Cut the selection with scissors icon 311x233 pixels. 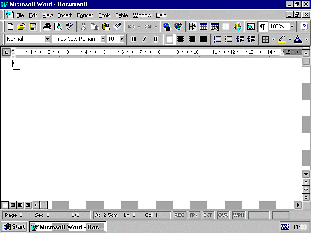point(83,27)
